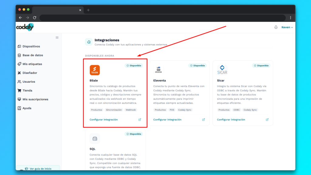Collapse the sidebar with hamburger icon
The height and width of the screenshot is (175, 311).
tap(57, 37)
